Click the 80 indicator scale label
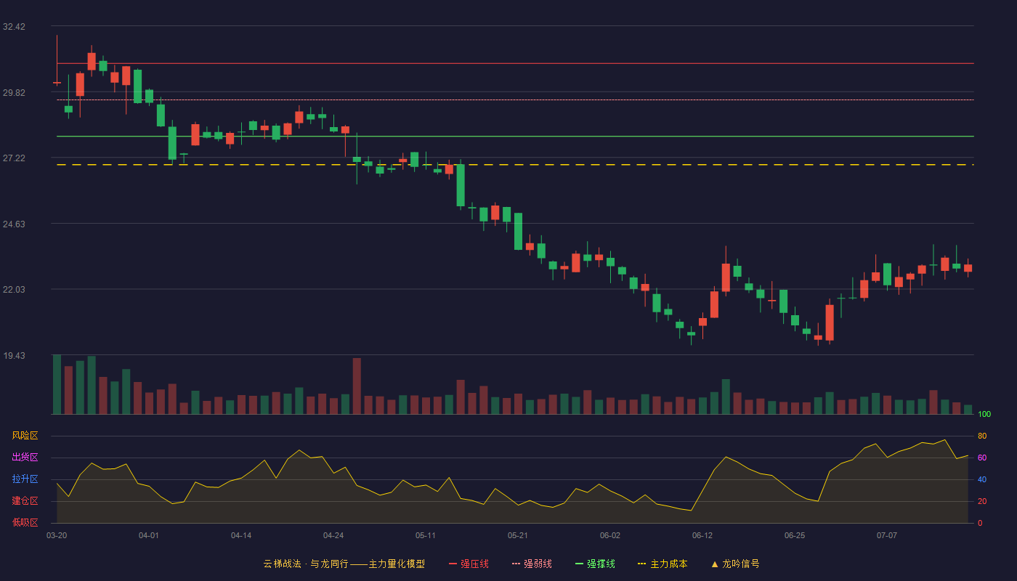The image size is (1017, 581). pos(982,436)
